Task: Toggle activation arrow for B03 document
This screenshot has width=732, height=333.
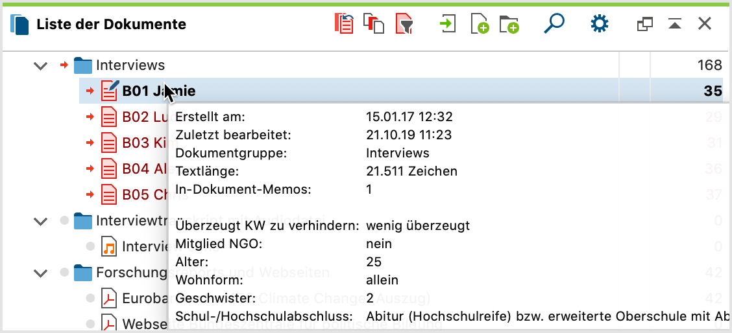Action: (91, 143)
